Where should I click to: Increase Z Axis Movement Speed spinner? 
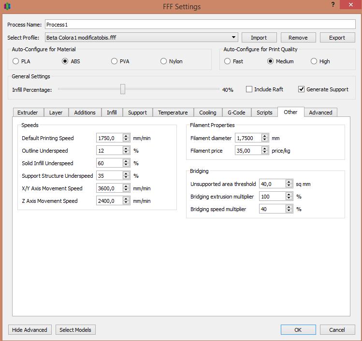[126, 199]
